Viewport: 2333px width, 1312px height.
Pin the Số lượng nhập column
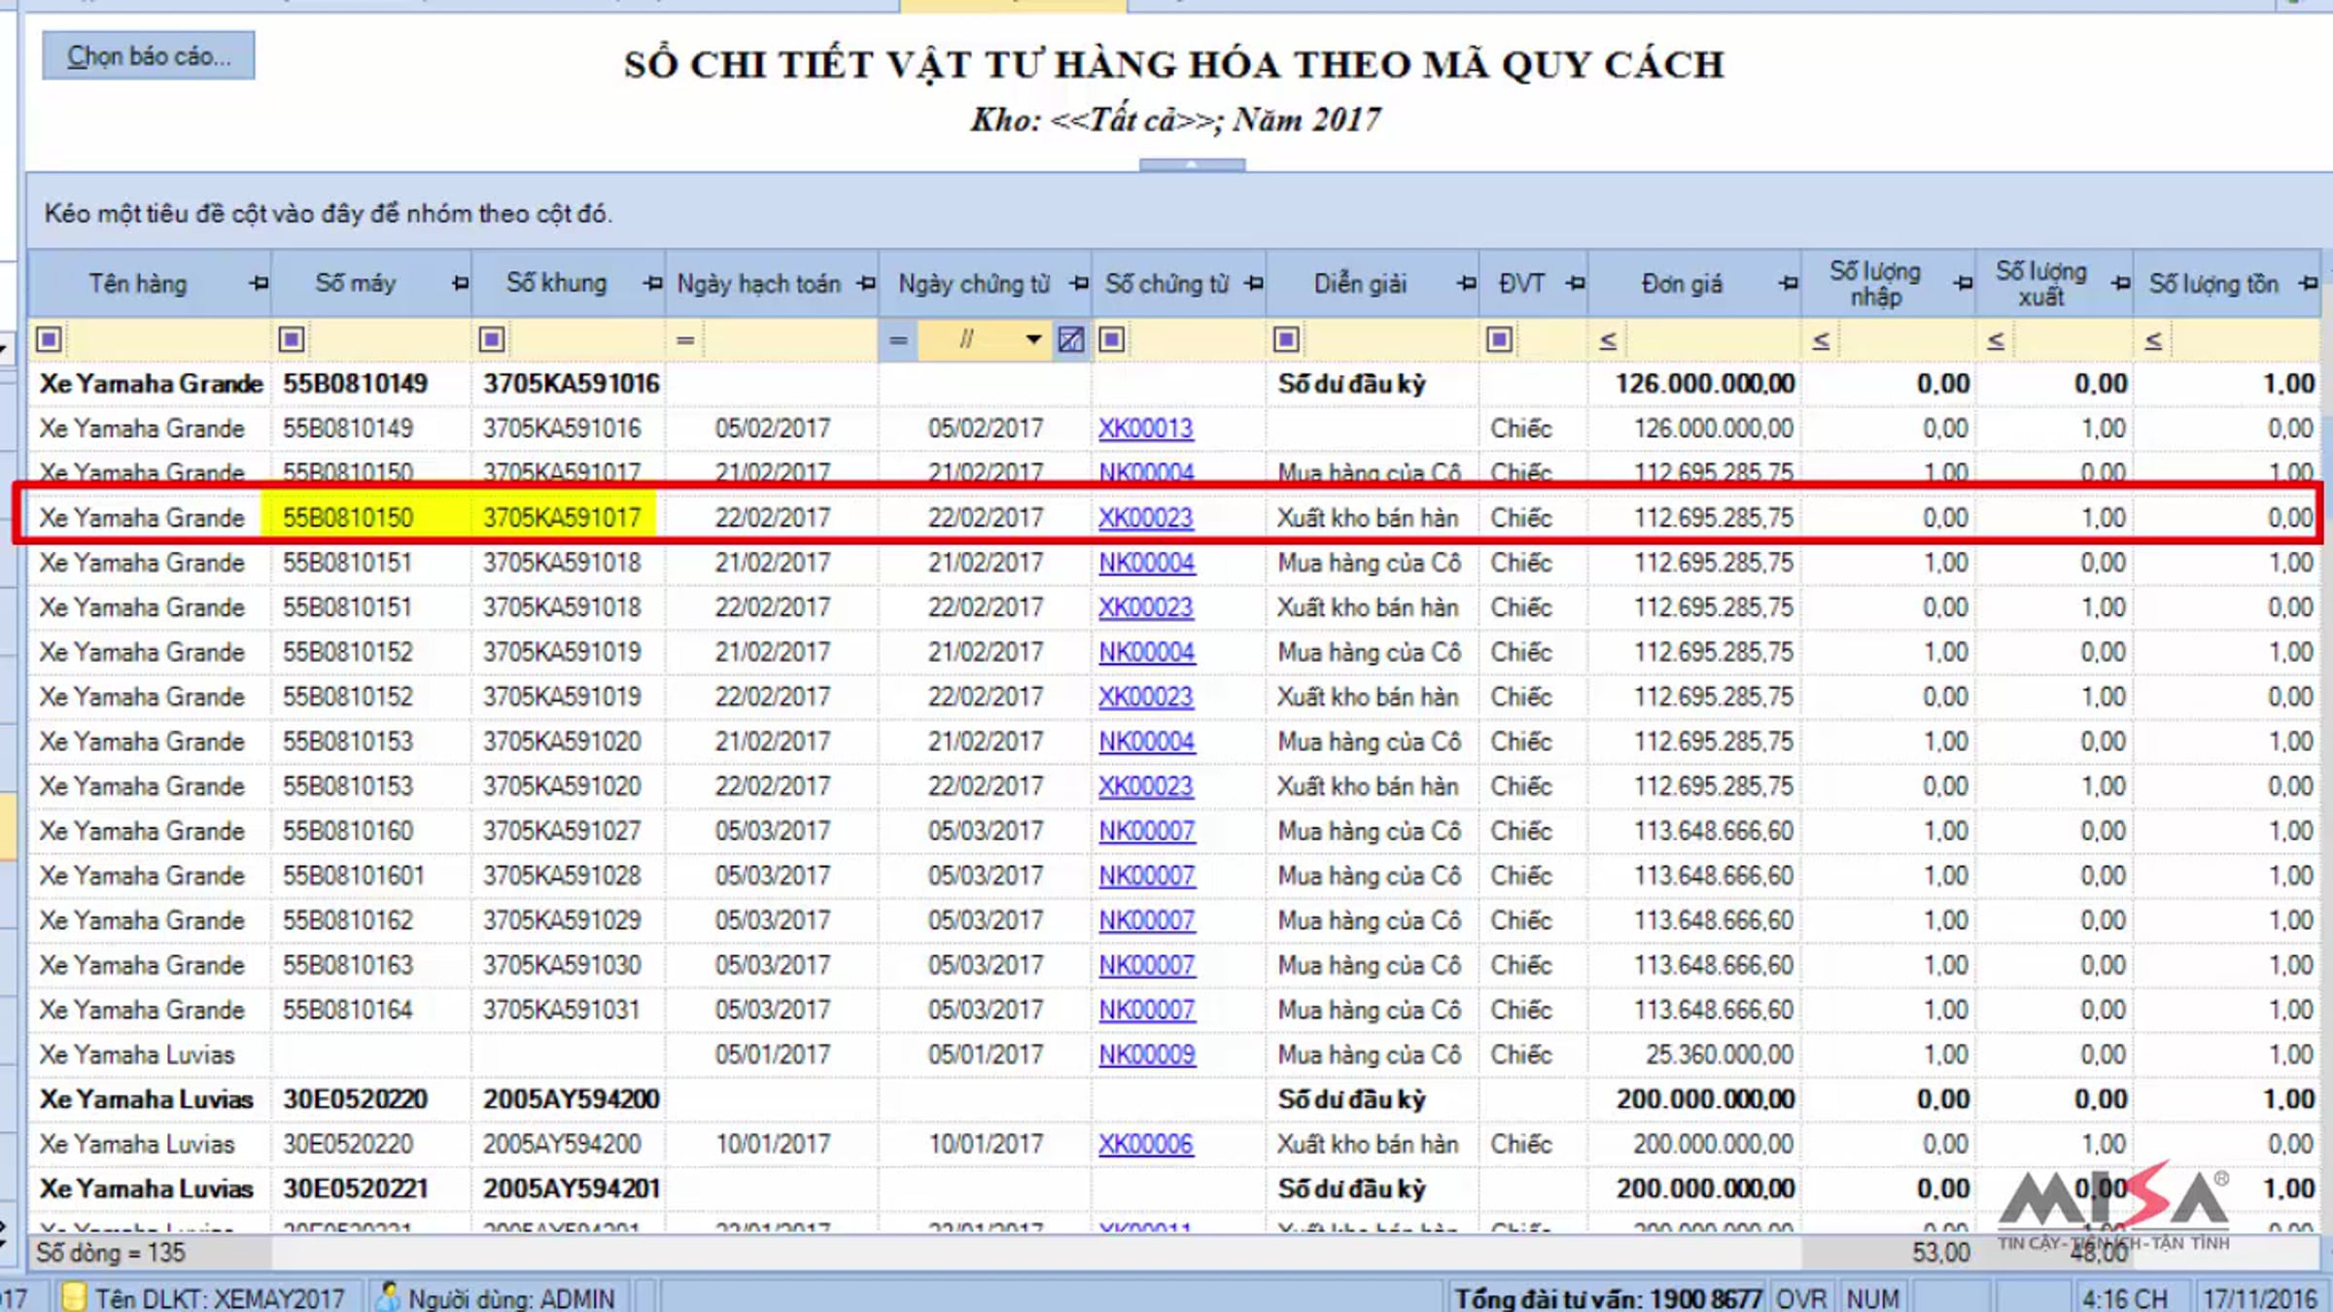1963,284
